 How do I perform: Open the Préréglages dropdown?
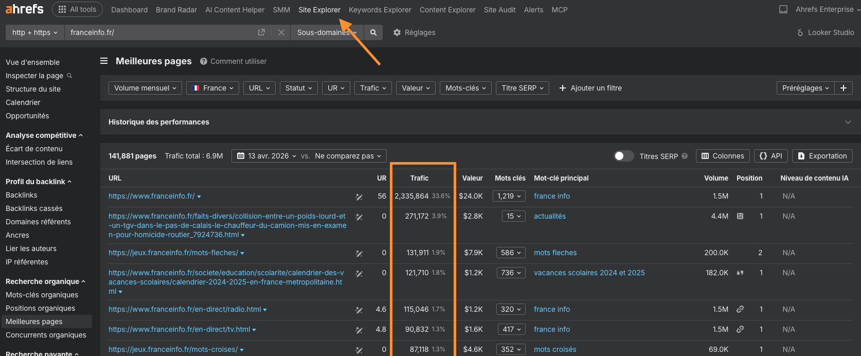tap(805, 88)
